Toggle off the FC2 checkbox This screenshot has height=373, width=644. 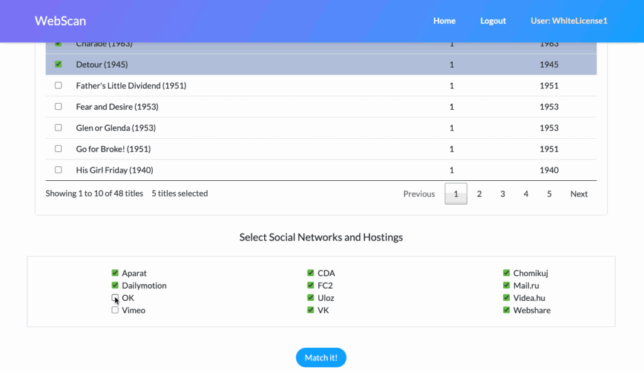(x=311, y=285)
